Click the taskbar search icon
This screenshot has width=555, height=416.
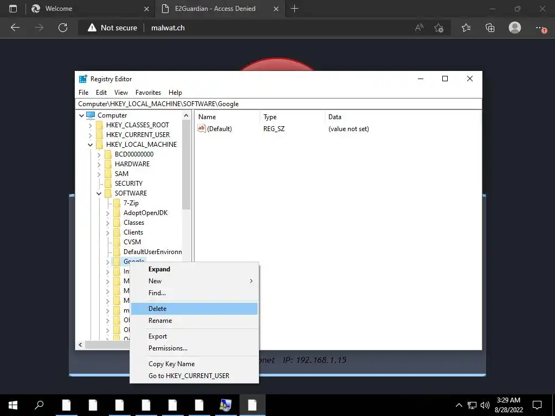point(39,405)
